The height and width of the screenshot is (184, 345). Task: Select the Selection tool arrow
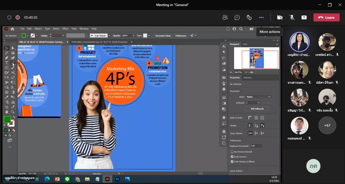pos(7,48)
